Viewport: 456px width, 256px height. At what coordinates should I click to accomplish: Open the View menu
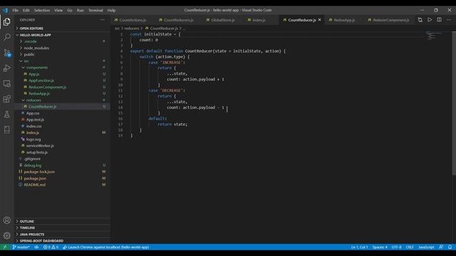58,10
